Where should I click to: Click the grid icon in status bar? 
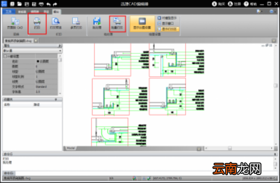tap(139, 178)
